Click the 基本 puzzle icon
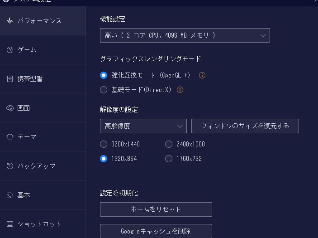 [10, 195]
